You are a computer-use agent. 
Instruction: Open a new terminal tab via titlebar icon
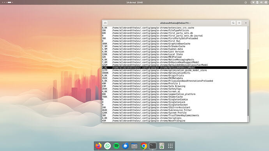pos(105,23)
